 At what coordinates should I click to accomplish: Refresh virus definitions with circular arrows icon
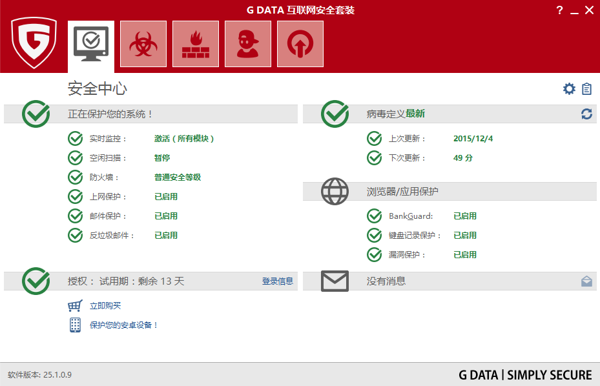point(586,114)
